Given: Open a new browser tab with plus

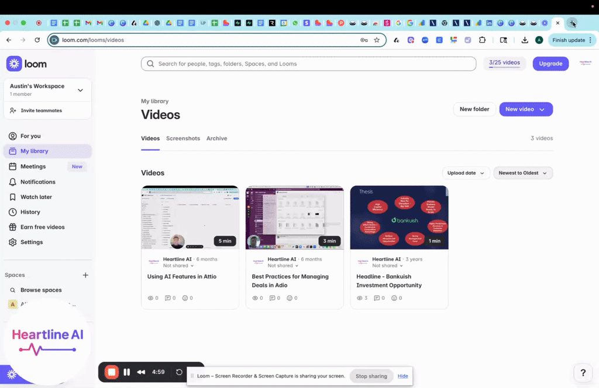Looking at the screenshot, I should coord(572,23).
